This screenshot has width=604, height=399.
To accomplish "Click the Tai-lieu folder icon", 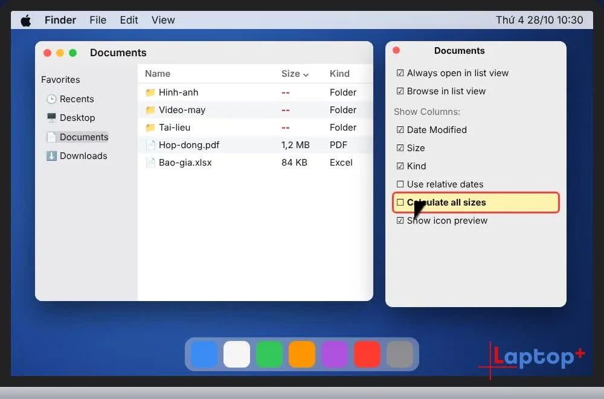I will click(x=150, y=128).
